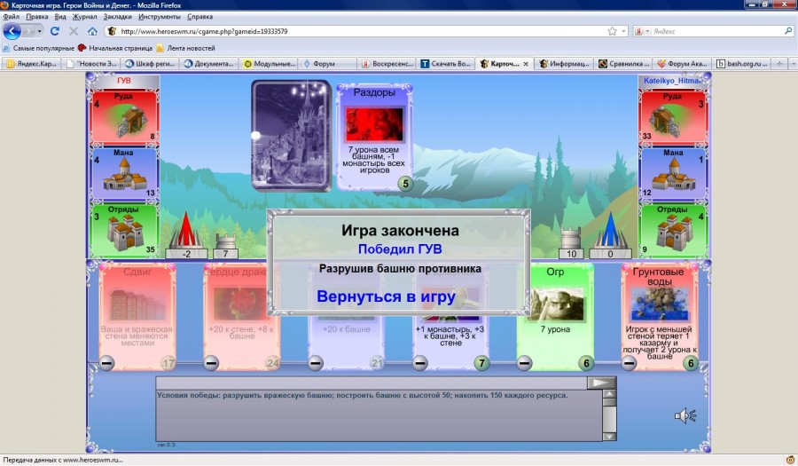Click the face-down castle deck card
The width and height of the screenshot is (798, 466).
[x=291, y=136]
